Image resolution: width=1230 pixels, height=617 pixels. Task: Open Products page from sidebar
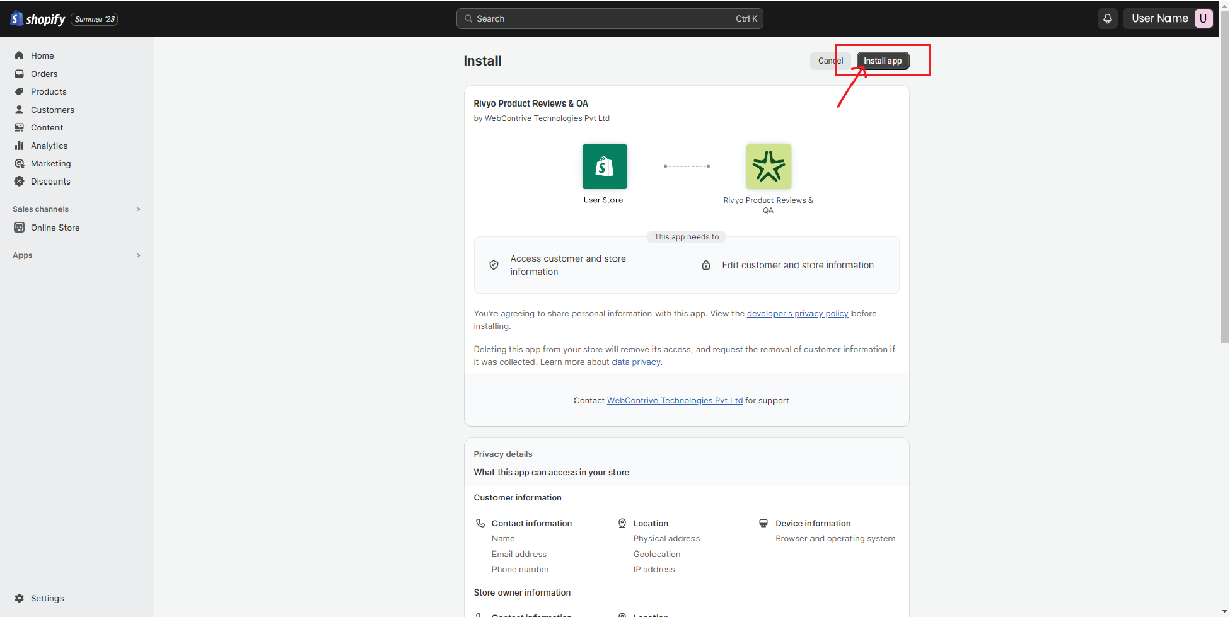pos(49,91)
